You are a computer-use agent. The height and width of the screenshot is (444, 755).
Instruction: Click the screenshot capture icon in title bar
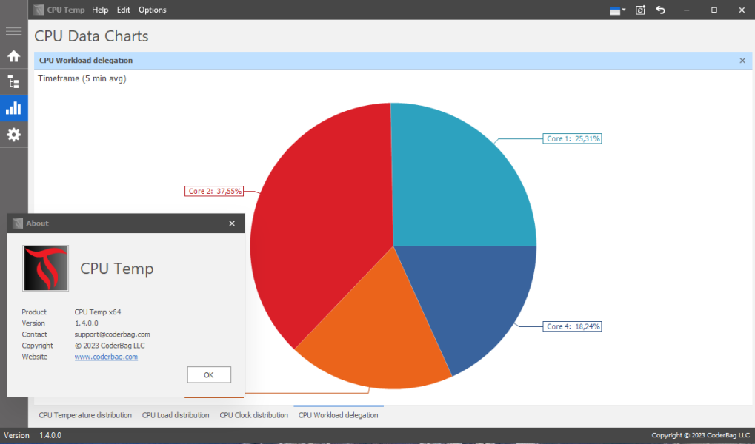click(x=640, y=10)
